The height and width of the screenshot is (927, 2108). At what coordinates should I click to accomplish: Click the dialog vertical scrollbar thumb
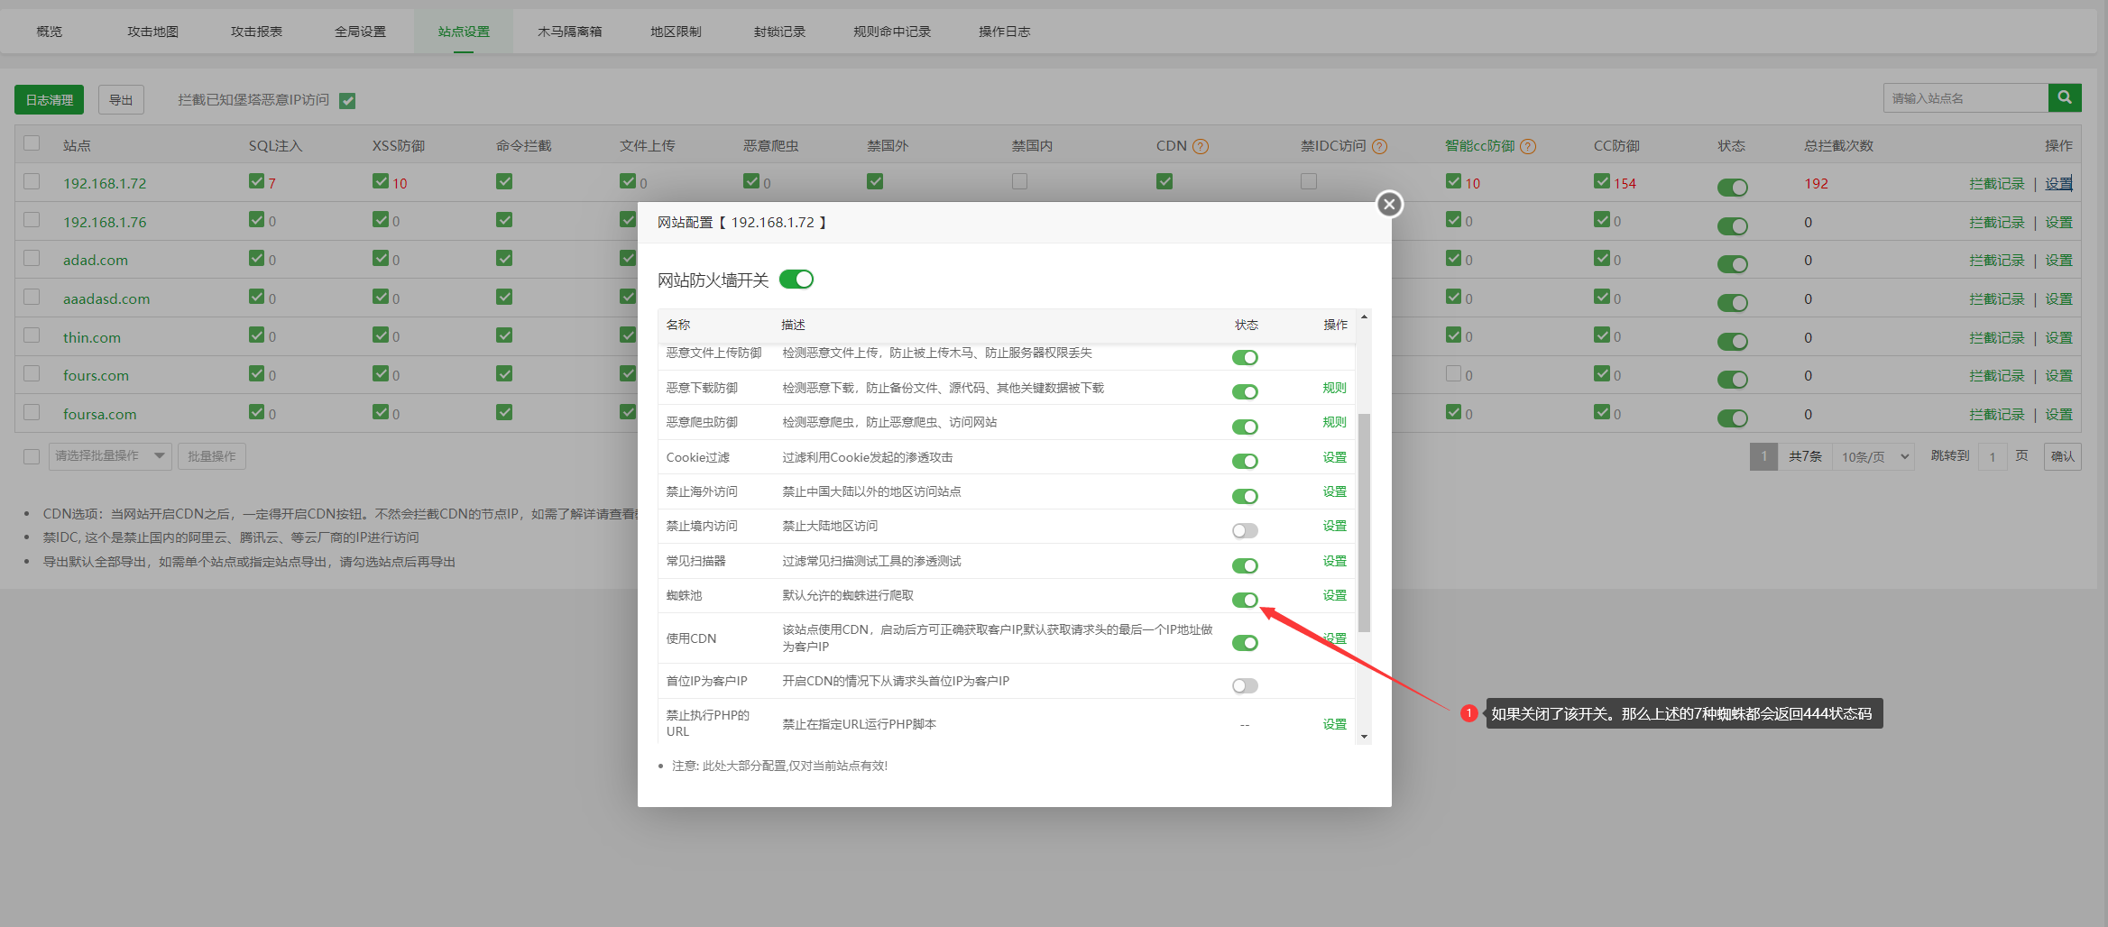(1364, 523)
